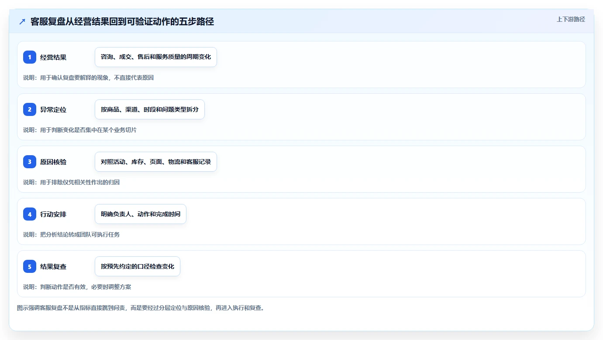
Task: Click the 按预先约定的口径检查变化 box
Action: [x=138, y=266]
